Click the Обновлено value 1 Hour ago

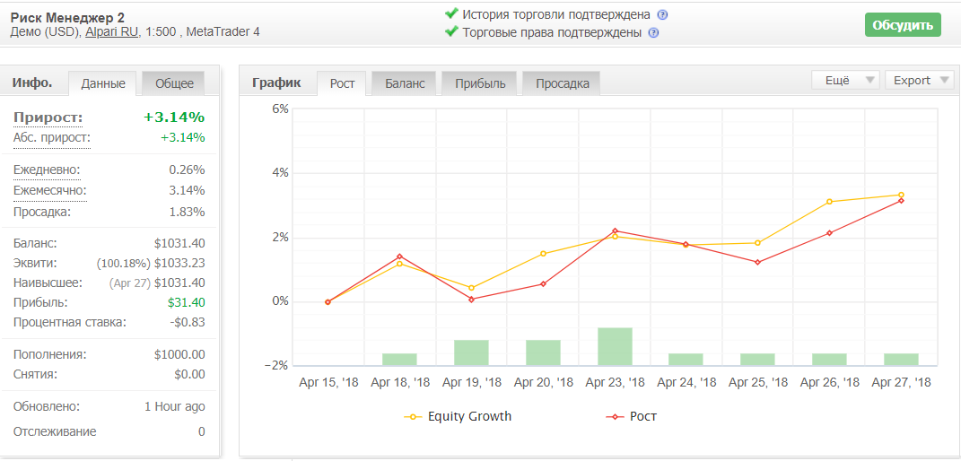[x=175, y=406]
